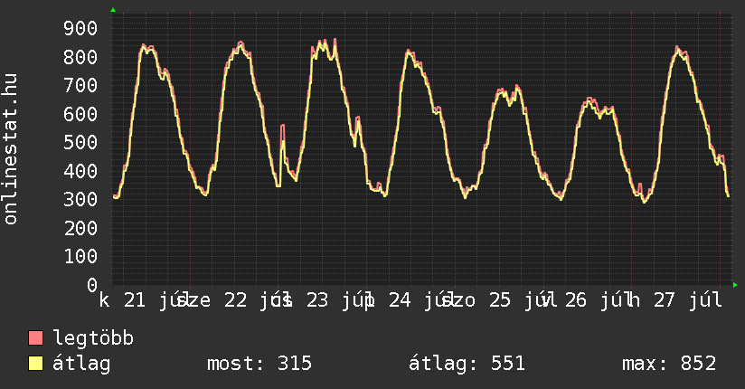Click the pink legtöbb legend swatch

[35, 338]
